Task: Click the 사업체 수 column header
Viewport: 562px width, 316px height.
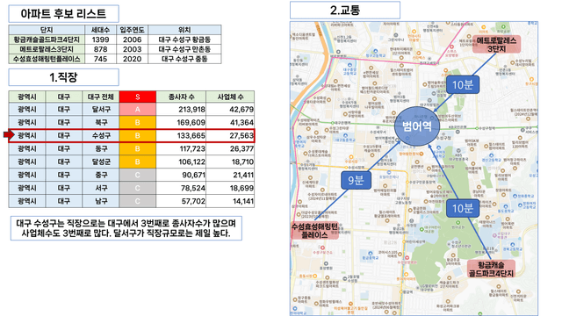Action: point(230,97)
